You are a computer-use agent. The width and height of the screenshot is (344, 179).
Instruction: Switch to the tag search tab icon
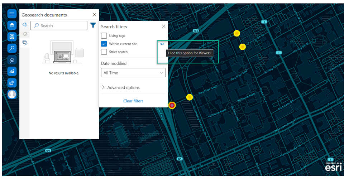click(25, 34)
